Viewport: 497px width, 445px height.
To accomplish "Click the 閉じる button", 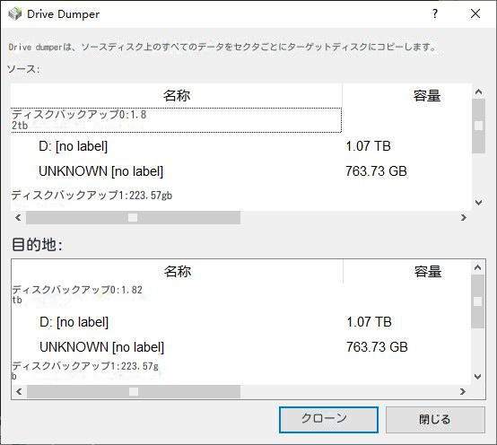I will coord(435,419).
